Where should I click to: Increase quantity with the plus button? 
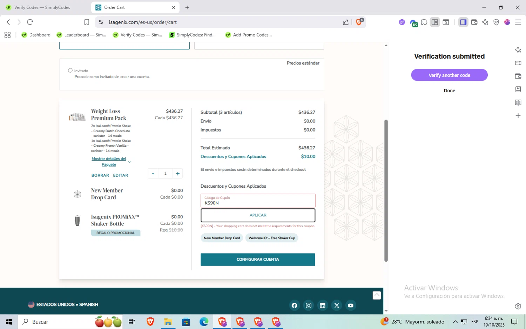[x=178, y=174]
